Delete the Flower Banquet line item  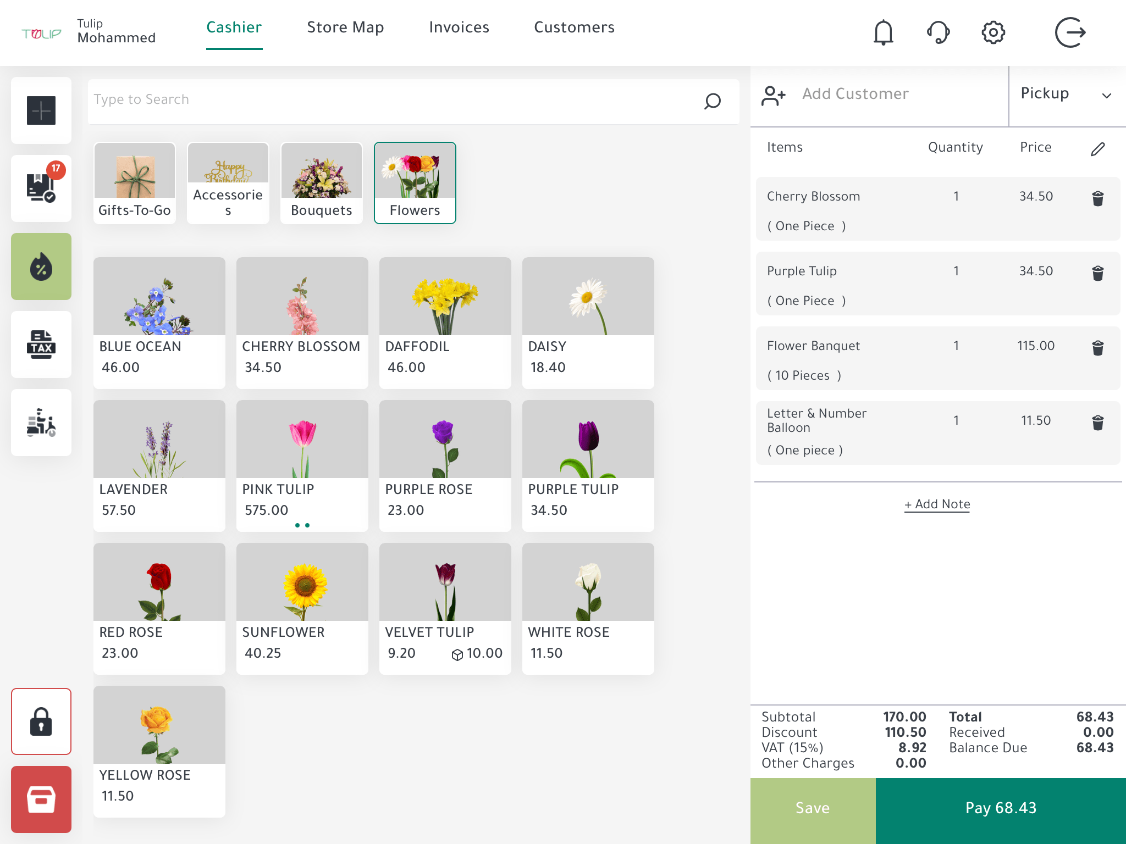1097,348
